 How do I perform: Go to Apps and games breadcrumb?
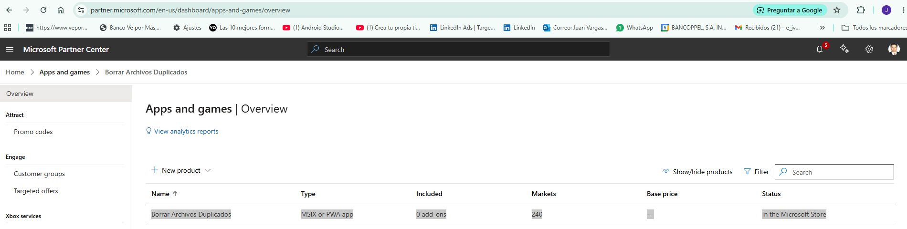pyautogui.click(x=64, y=72)
